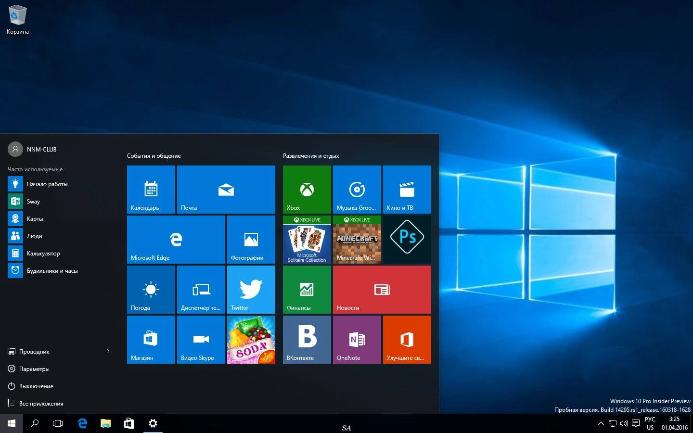Open the Weather tile (Погода)
This screenshot has width=693, height=433.
151,290
